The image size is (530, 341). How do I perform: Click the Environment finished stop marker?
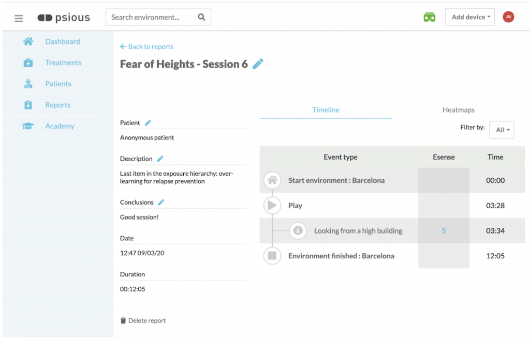(x=272, y=256)
